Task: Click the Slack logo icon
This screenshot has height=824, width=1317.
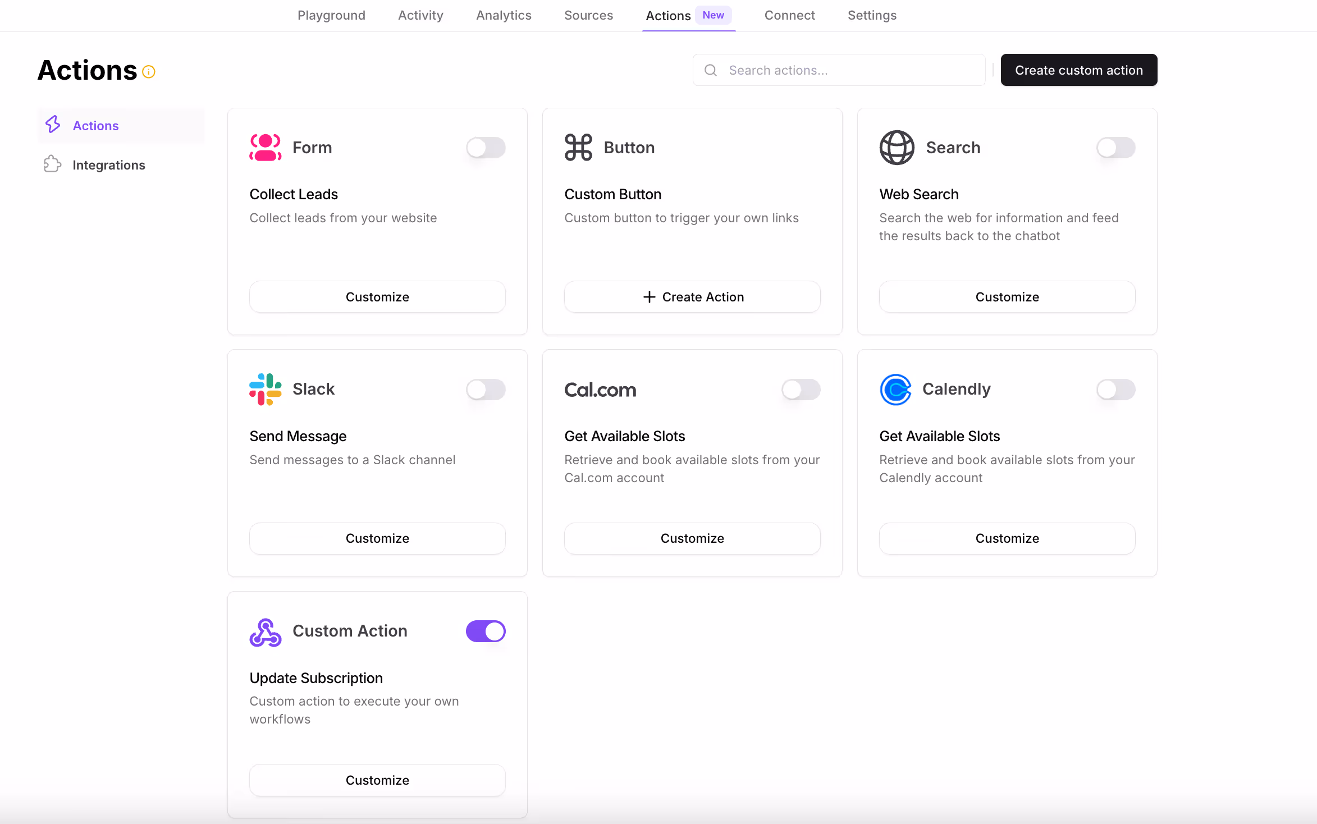Action: coord(266,389)
